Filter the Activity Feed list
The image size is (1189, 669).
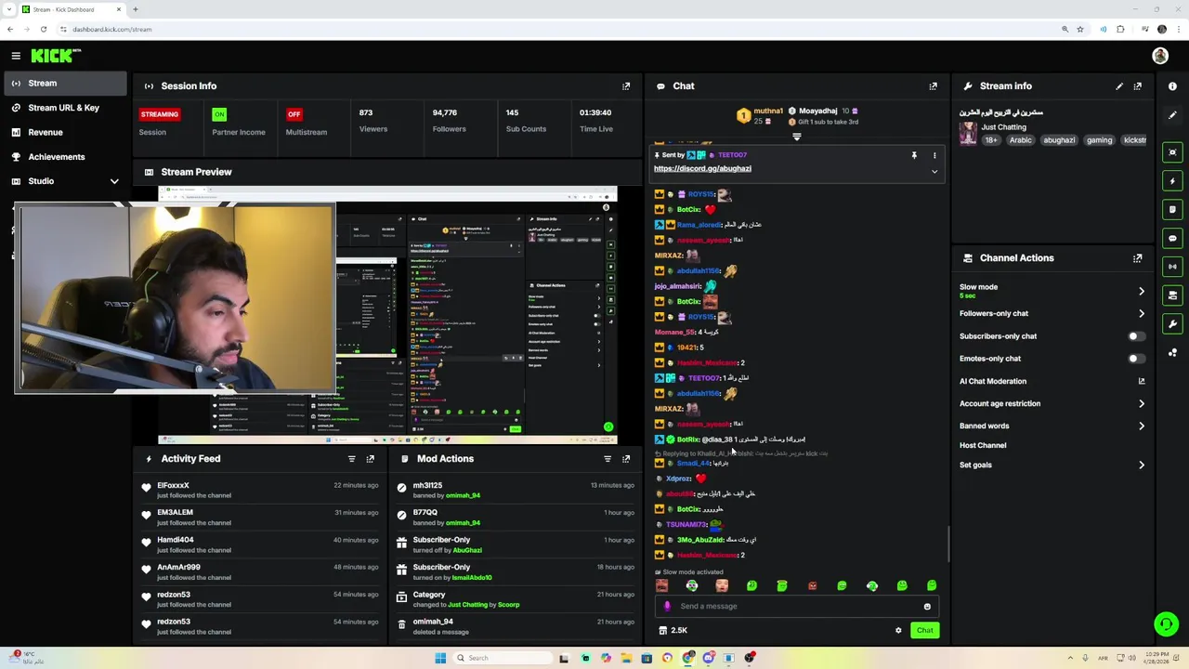pos(351,459)
